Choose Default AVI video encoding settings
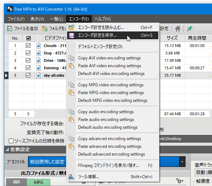Screen dimensions: 212x186 (x=113, y=74)
